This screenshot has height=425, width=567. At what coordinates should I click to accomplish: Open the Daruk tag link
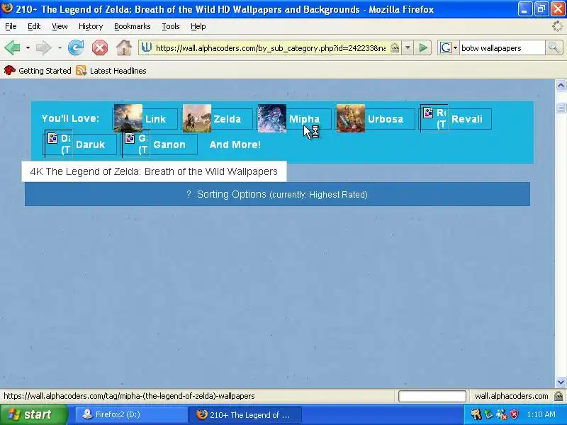tap(90, 144)
